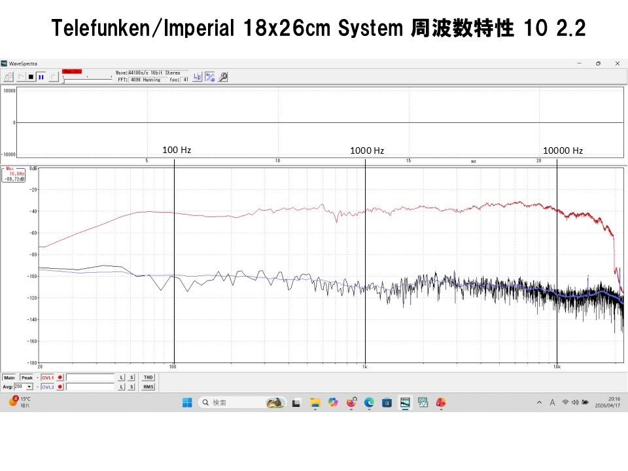
Task: Click the S save button for OVL2
Action: (131, 387)
